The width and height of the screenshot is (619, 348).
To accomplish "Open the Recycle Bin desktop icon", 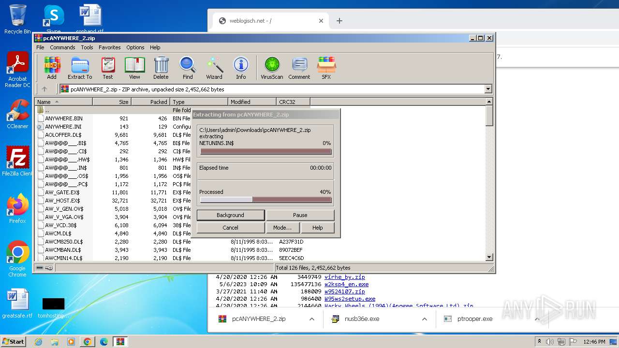I will [17, 19].
